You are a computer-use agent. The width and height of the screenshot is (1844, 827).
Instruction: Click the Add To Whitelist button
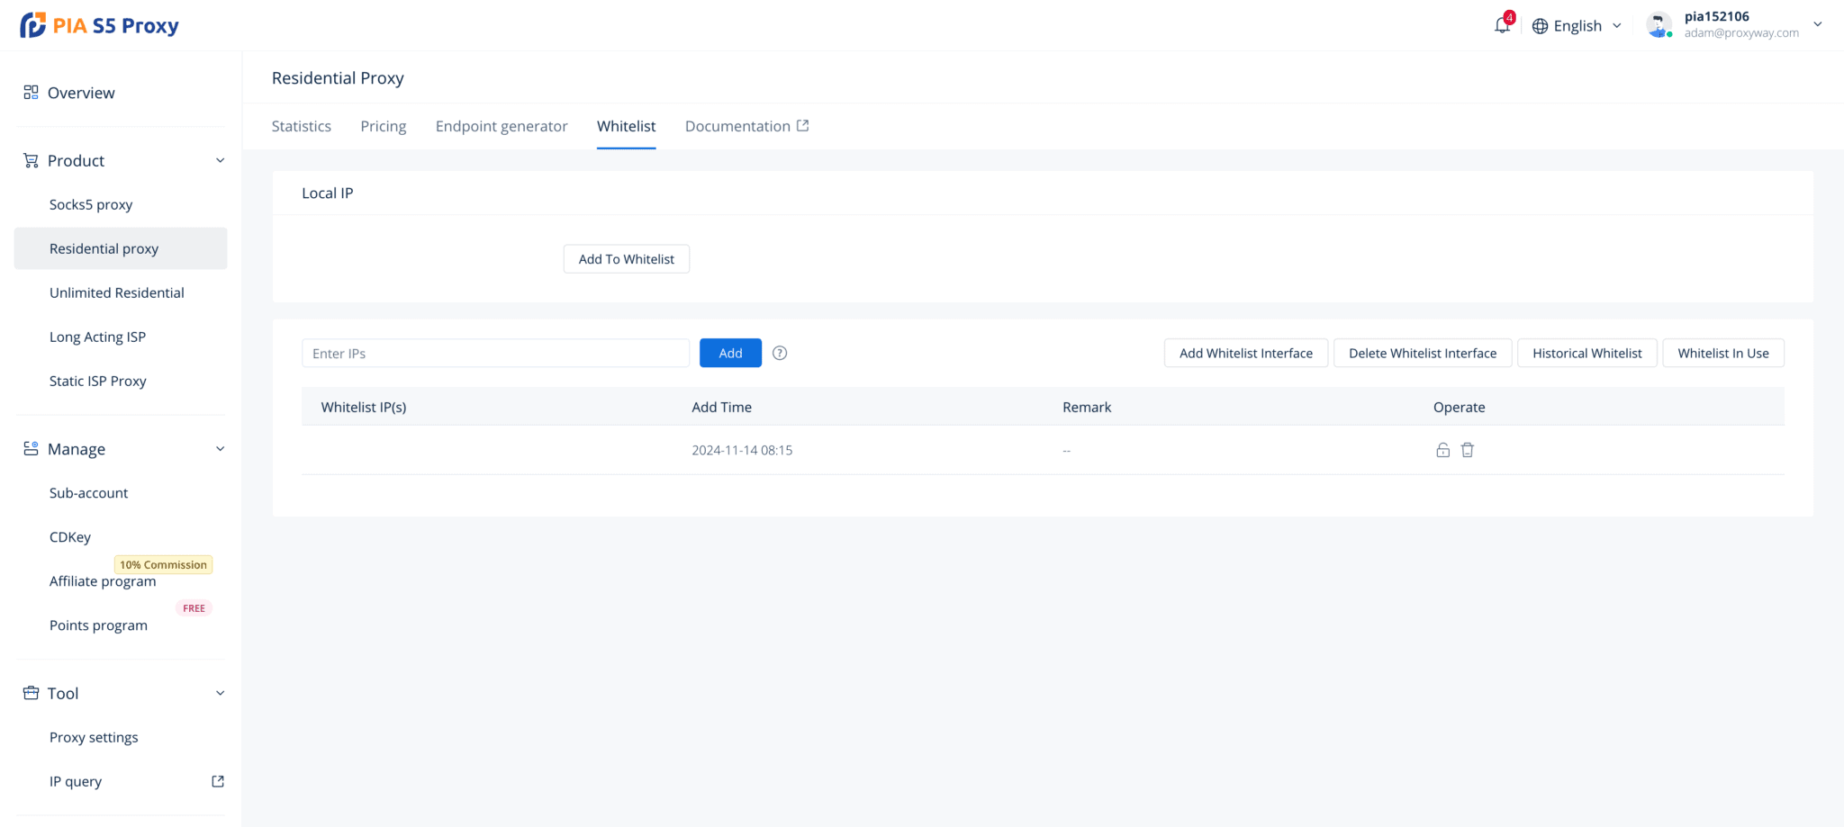(626, 258)
